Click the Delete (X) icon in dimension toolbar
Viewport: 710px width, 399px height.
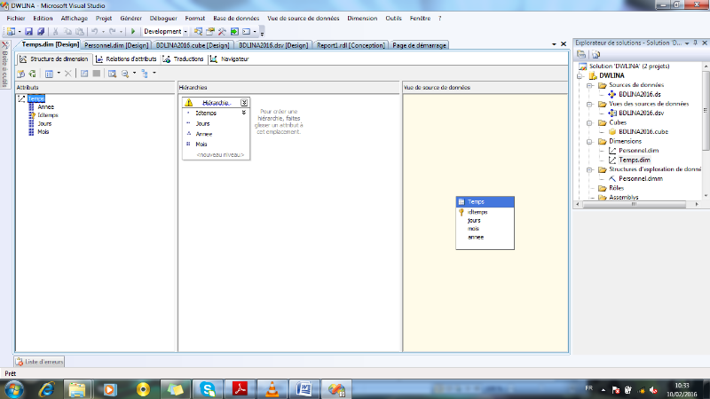tap(68, 73)
